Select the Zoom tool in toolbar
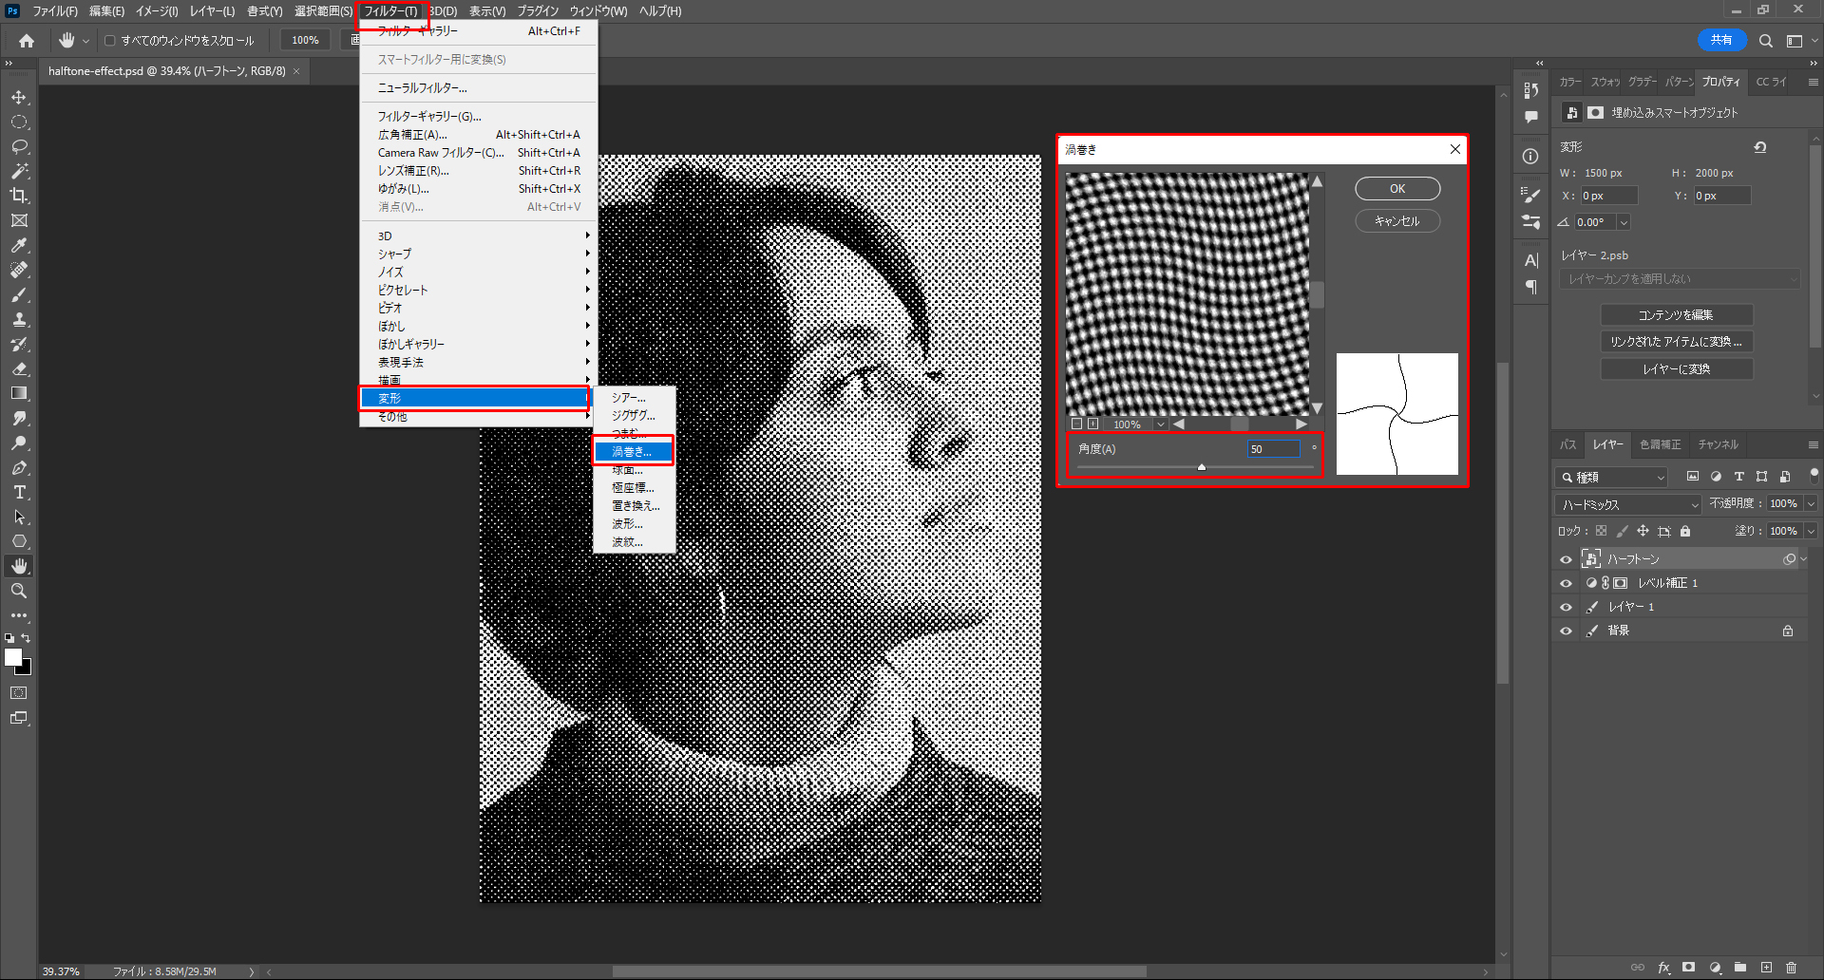This screenshot has width=1824, height=980. click(19, 591)
